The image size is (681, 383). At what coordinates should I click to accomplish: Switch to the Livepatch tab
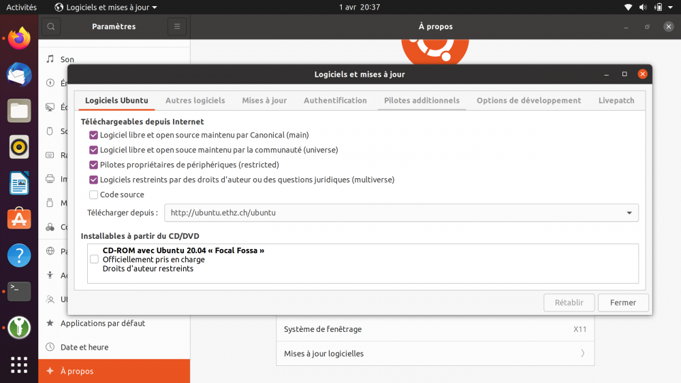coord(616,101)
